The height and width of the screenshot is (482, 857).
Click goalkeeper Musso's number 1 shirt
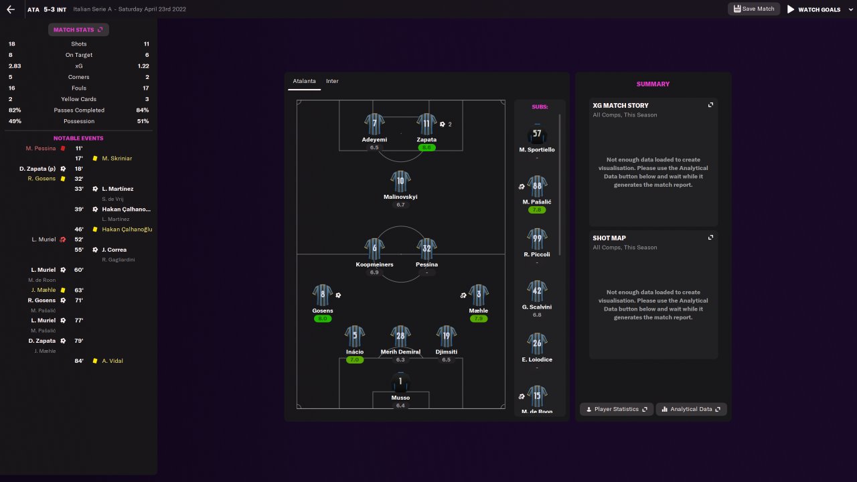[400, 382]
